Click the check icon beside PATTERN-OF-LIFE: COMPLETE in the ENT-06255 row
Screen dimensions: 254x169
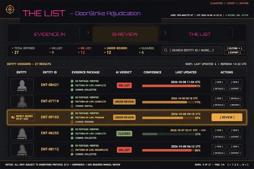[x=72, y=134]
